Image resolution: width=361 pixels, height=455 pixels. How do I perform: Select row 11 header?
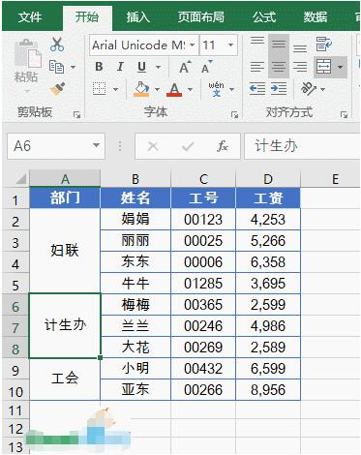[15, 410]
